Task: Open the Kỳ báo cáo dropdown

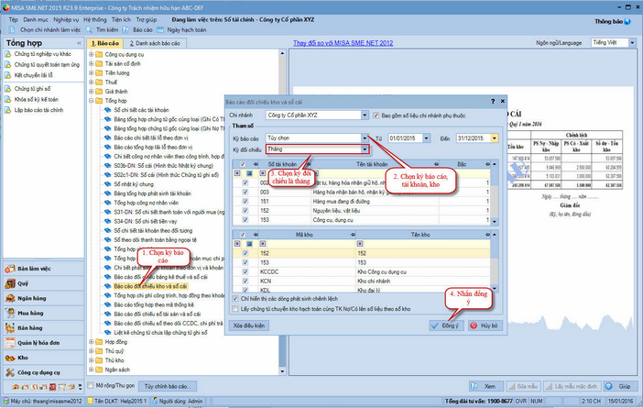Action: (365, 138)
